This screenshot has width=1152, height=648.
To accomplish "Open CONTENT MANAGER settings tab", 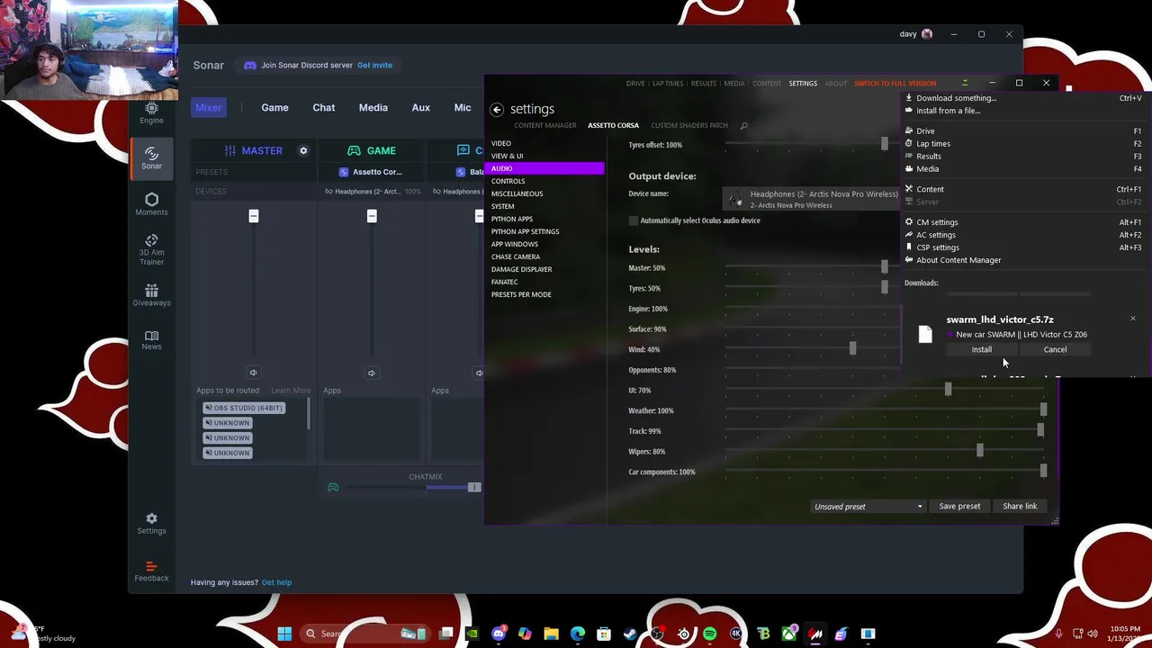I will [545, 125].
